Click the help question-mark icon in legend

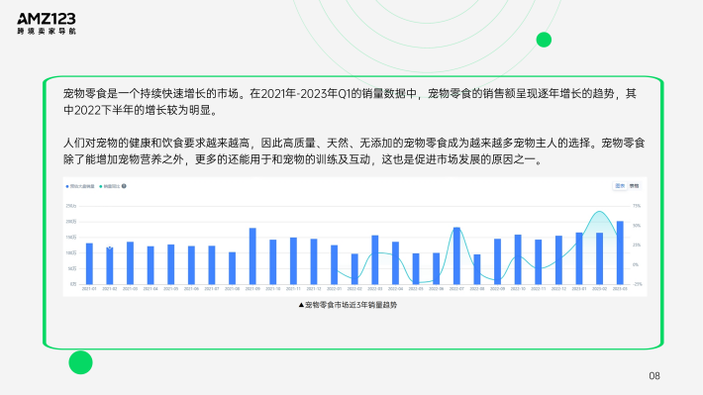[x=124, y=186]
